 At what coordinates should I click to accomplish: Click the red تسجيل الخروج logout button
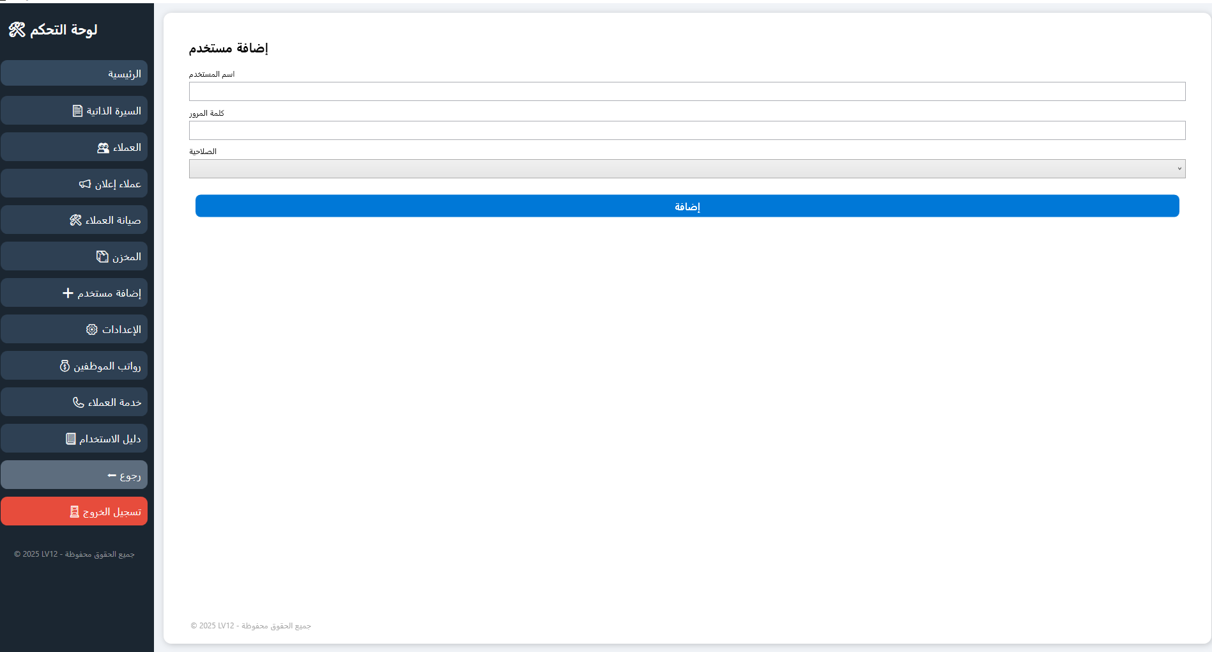74,511
